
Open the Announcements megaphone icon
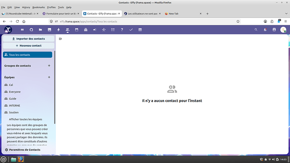pos(95,30)
